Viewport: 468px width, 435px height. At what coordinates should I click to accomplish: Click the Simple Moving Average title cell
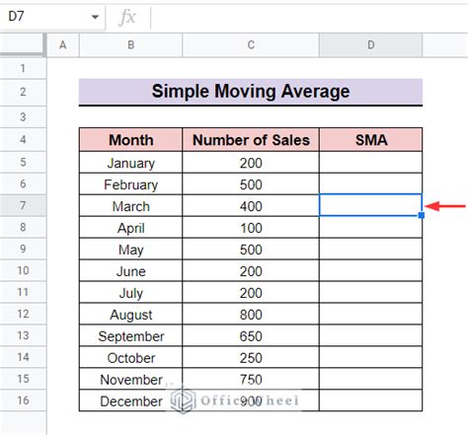pyautogui.click(x=251, y=92)
